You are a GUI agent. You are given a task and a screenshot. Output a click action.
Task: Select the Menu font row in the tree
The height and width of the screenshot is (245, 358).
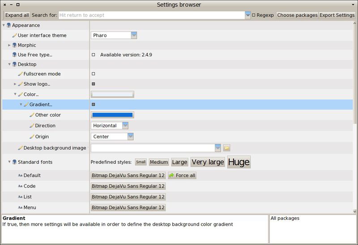(30, 208)
